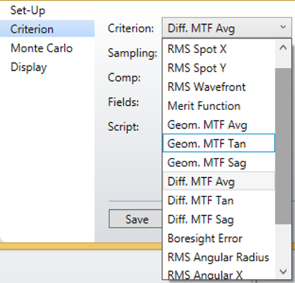Screen dimensions: 295x283
Task: Select RMS Spot Y option
Action: pos(219,68)
